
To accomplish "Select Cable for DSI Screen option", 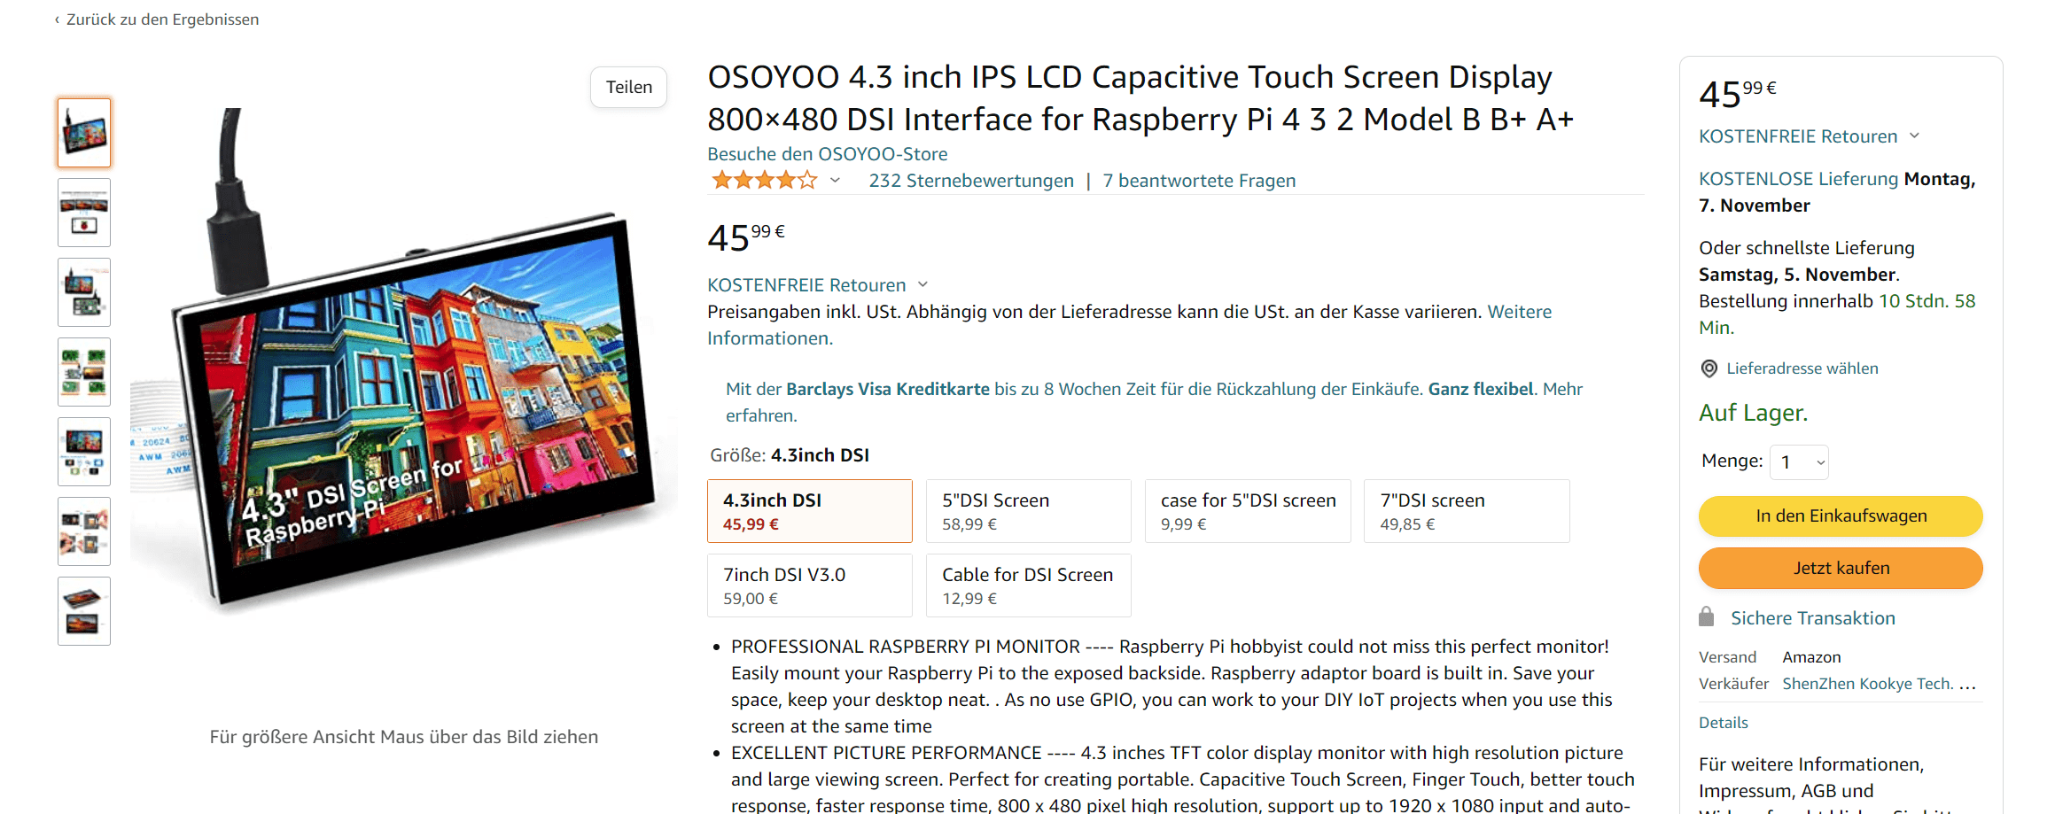I will [1028, 585].
